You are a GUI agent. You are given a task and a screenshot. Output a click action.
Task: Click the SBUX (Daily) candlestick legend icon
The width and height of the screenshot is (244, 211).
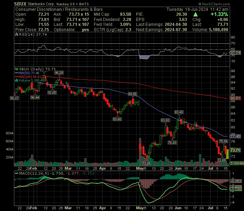16,69
